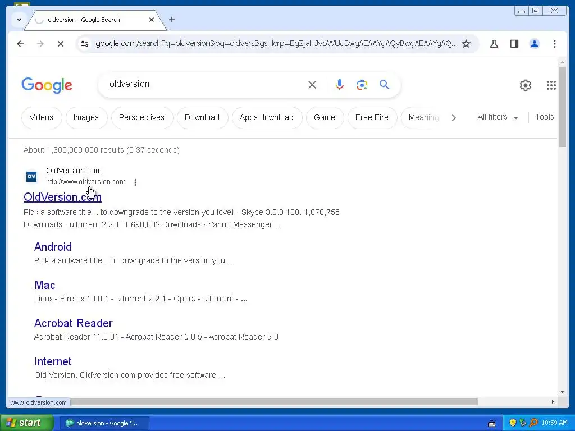
Task: Open the side panel icon
Action: (x=514, y=44)
